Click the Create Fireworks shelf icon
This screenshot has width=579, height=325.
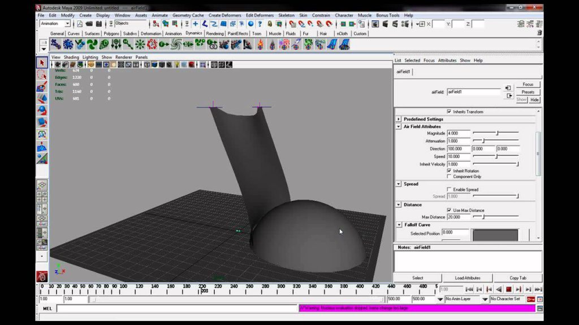[284, 45]
